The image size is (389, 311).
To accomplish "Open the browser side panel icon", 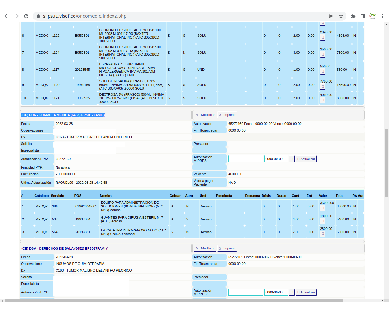I will point(363,16).
